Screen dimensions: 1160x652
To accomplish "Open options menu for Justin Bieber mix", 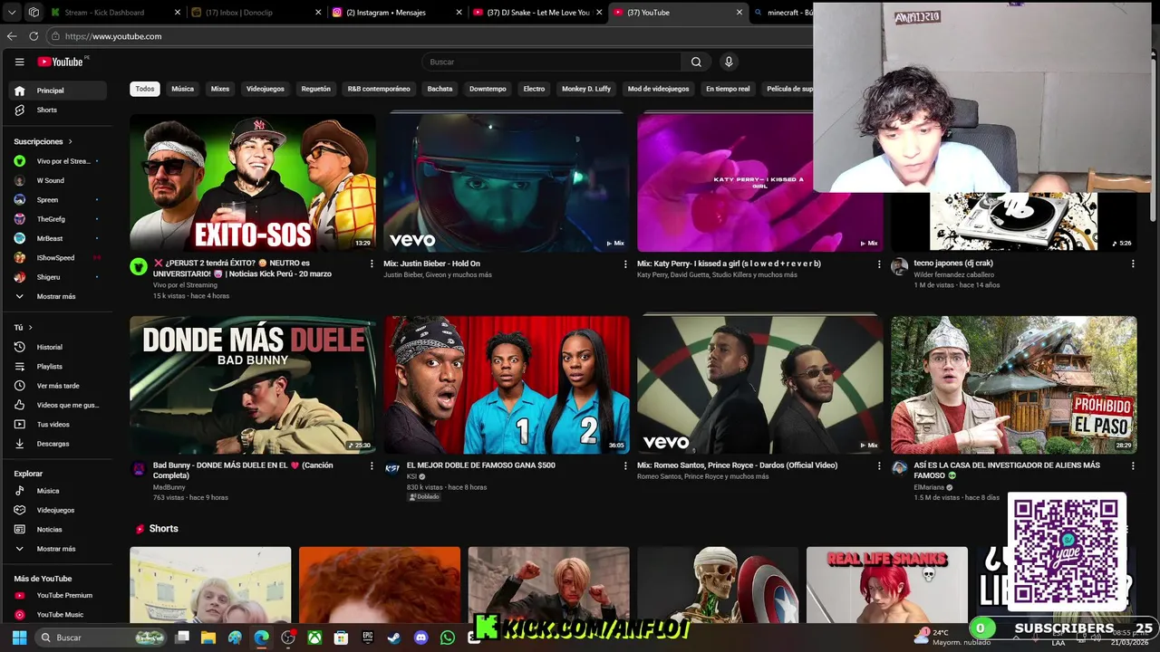I will 624,264.
